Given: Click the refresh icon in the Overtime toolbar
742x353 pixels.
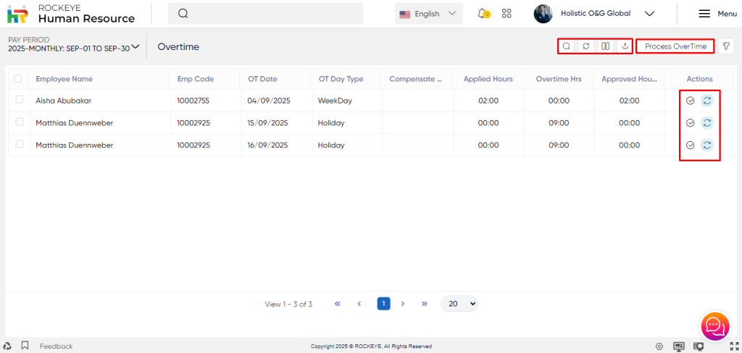Looking at the screenshot, I should (586, 46).
